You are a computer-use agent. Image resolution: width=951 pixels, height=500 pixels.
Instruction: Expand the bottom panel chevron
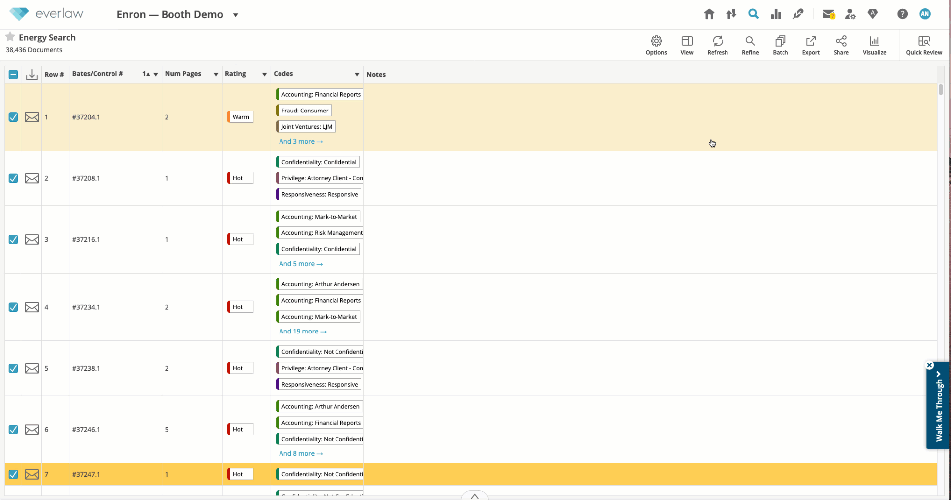pyautogui.click(x=474, y=496)
